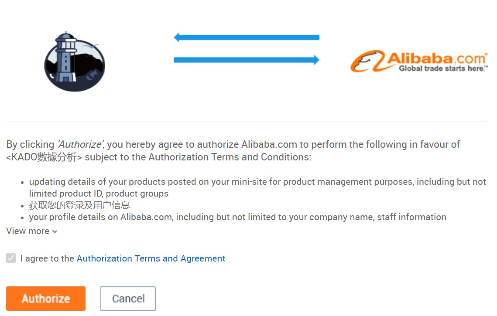
Task: Click the right-pointing blue arrow
Action: point(247,60)
